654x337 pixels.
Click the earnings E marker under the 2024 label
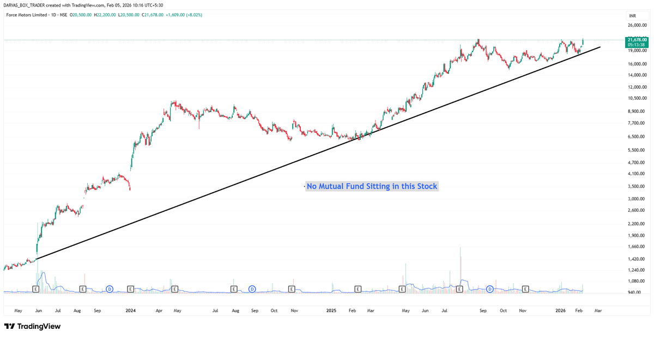pyautogui.click(x=131, y=289)
